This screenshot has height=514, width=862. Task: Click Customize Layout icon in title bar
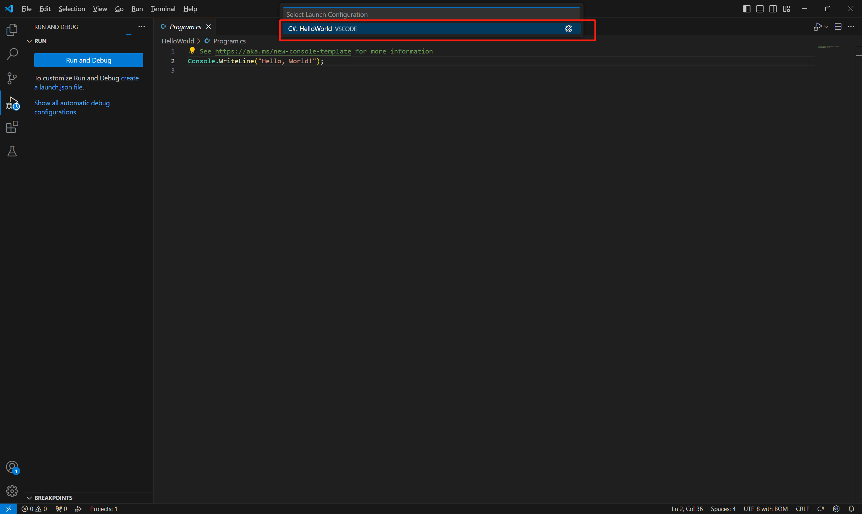click(787, 9)
